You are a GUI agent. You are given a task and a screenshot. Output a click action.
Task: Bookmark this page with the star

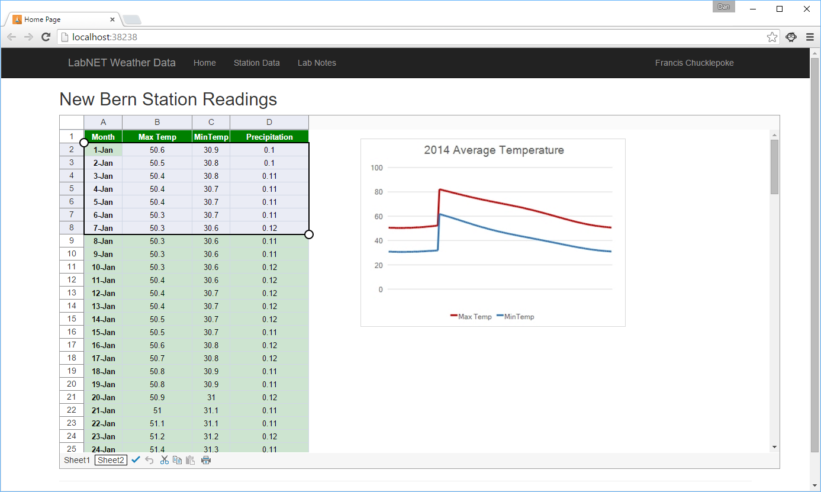click(772, 37)
